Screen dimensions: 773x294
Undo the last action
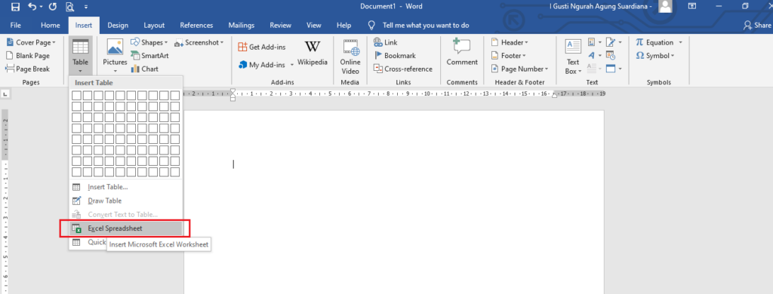click(32, 7)
